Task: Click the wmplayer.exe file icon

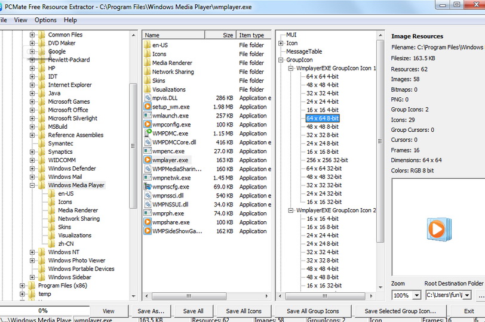Action: [148, 160]
